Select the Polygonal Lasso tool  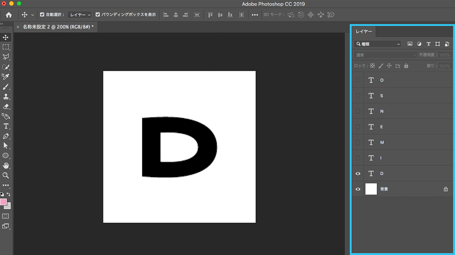(x=6, y=57)
